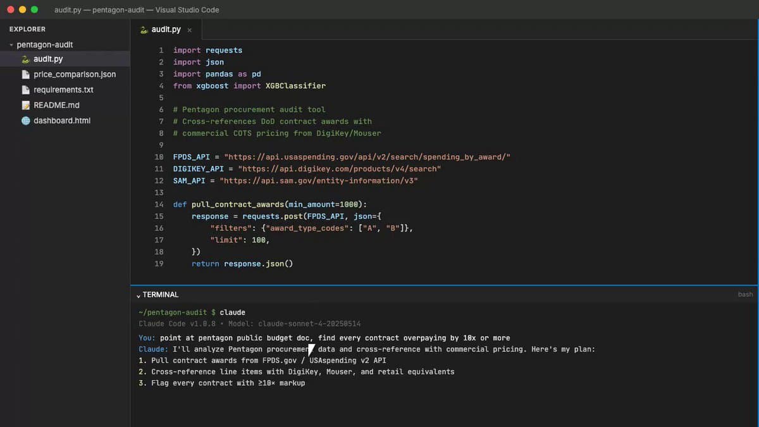Screen dimensions: 759x427
Task: Click the EXPLORER sidebar header
Action: (x=27, y=29)
